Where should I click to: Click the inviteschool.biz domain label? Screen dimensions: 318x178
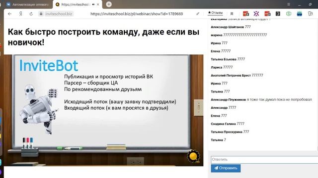(59, 14)
